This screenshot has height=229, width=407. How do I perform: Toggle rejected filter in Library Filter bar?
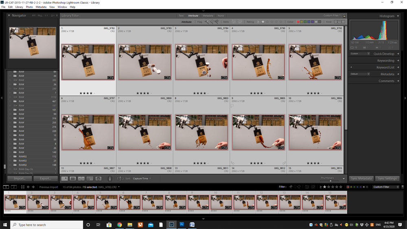coord(217,22)
